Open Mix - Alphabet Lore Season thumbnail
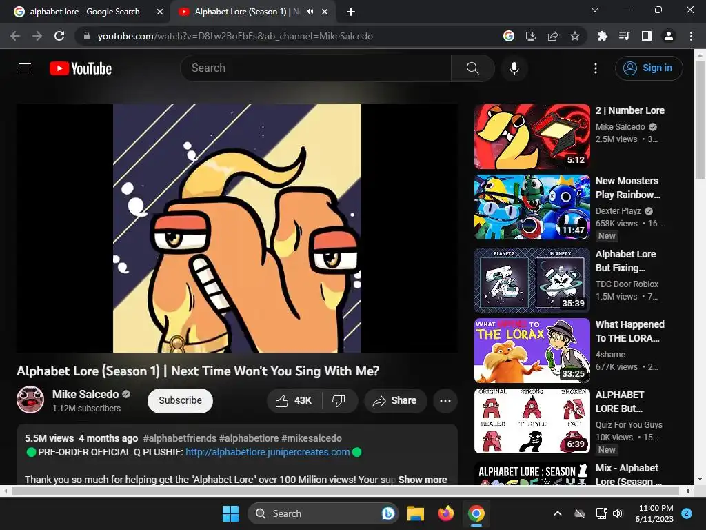The height and width of the screenshot is (530, 706). [532, 473]
